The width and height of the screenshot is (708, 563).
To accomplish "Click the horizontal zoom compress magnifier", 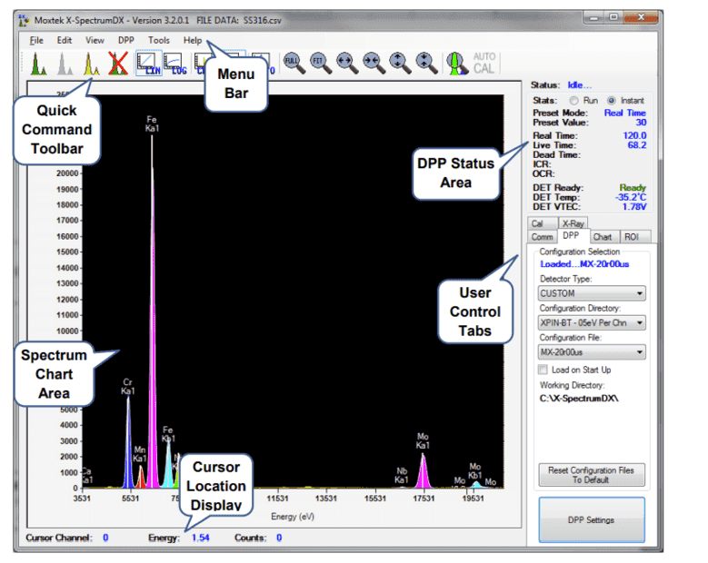I will 374,64.
